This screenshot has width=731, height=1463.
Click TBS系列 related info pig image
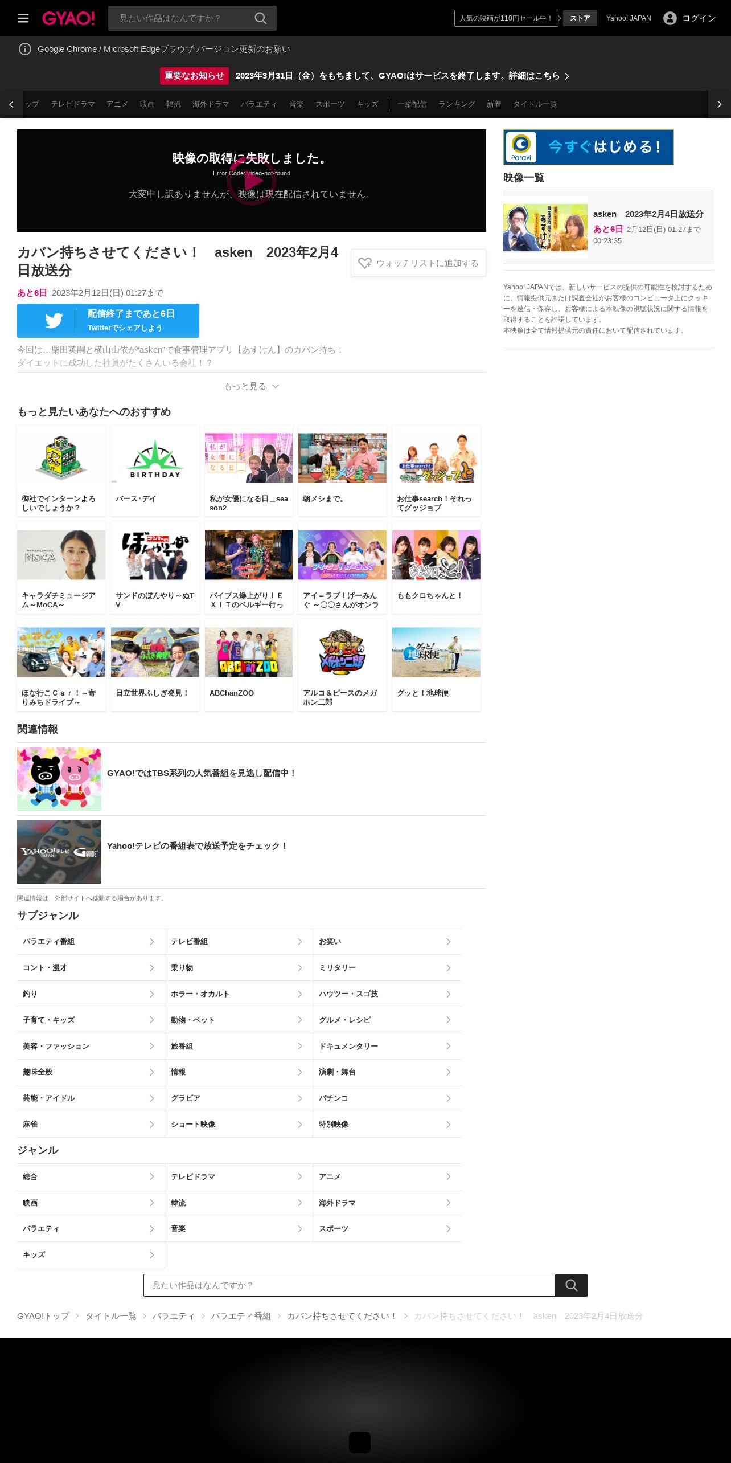pyautogui.click(x=59, y=779)
